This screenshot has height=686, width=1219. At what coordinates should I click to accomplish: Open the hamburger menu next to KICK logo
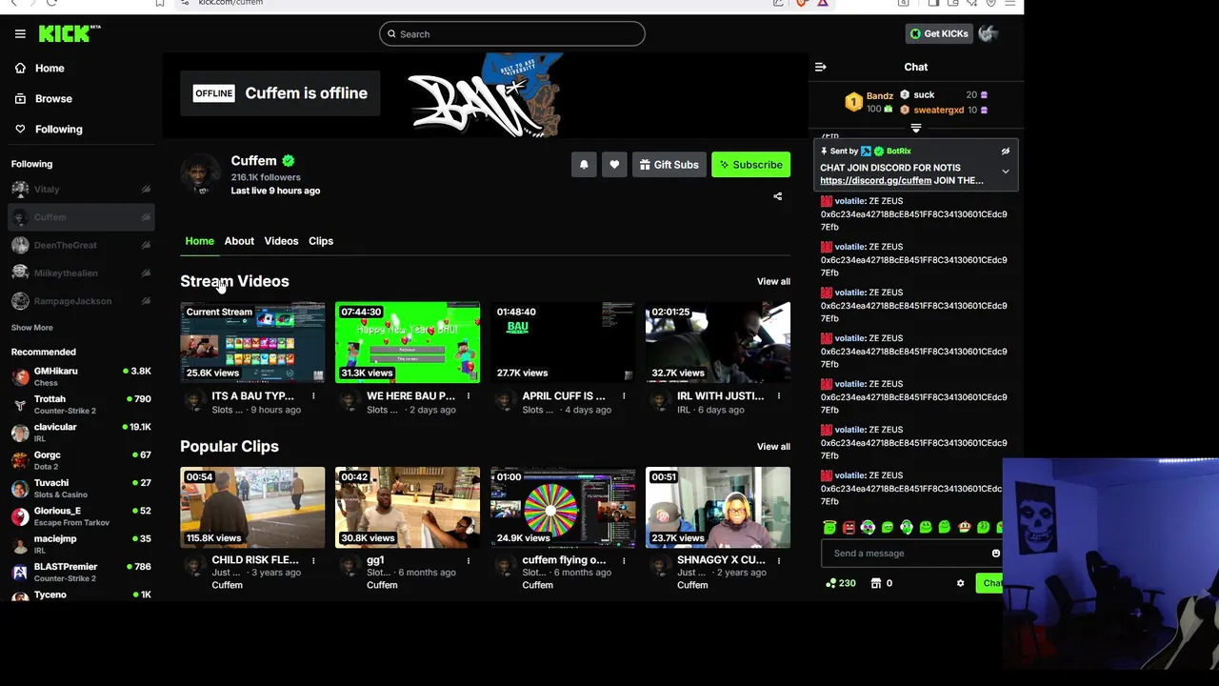(20, 33)
